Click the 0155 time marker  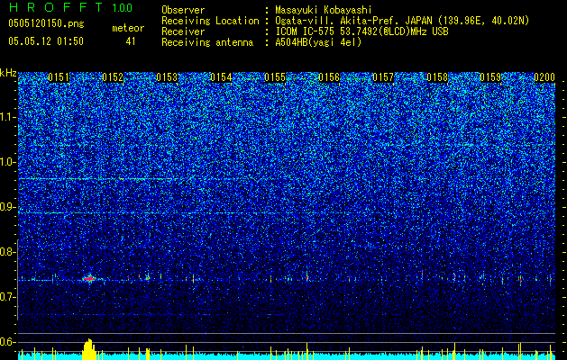click(x=275, y=77)
